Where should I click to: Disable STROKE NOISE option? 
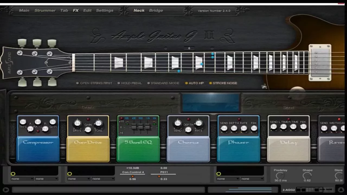[x=223, y=83]
